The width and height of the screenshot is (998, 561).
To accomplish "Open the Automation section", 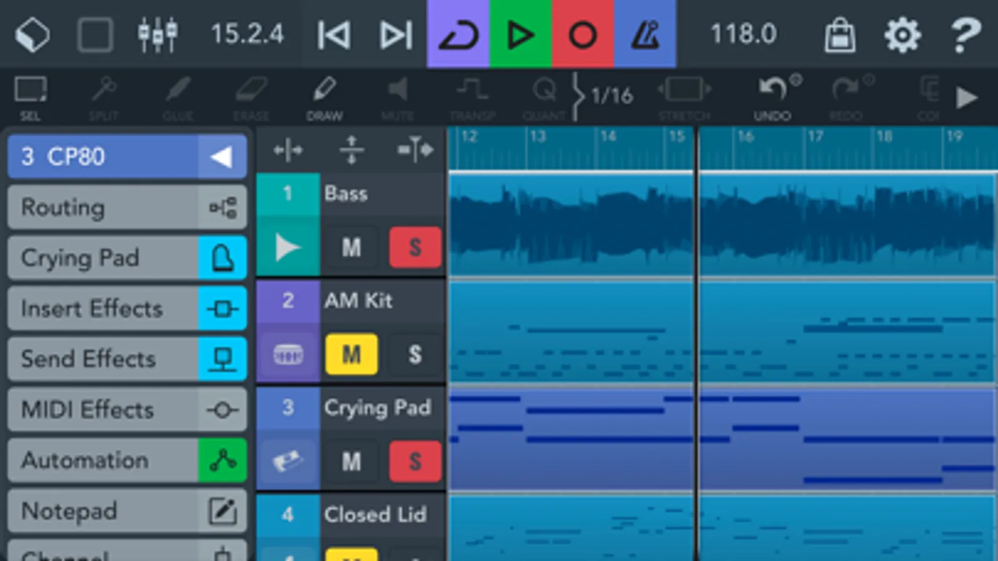I will coord(127,461).
